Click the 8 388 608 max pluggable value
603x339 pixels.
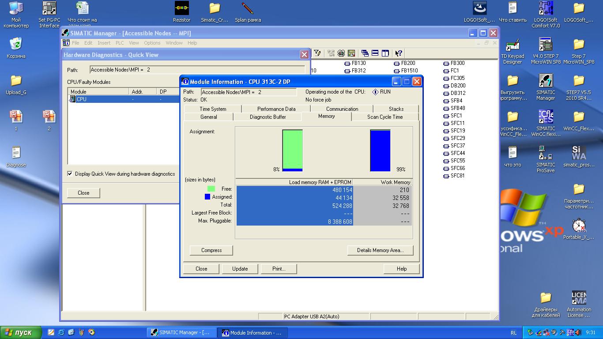[340, 222]
